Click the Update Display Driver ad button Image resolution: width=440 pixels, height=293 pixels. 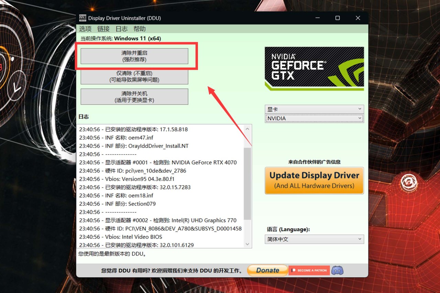(x=314, y=180)
